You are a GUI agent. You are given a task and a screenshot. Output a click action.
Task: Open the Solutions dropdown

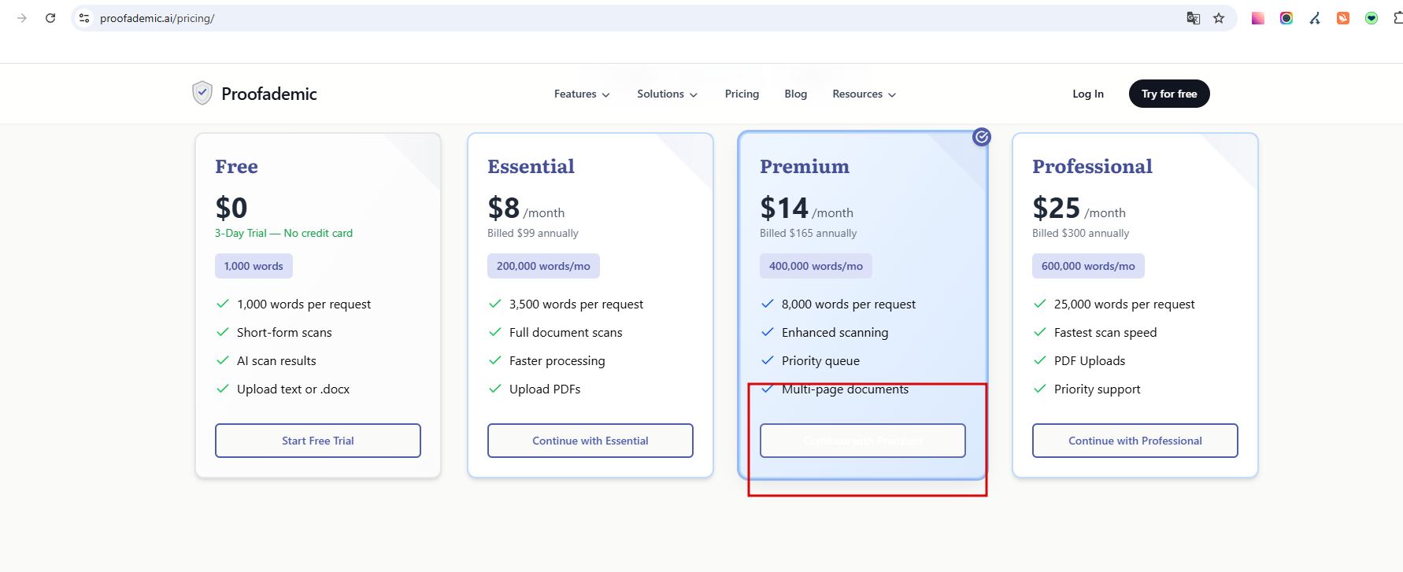tap(667, 94)
